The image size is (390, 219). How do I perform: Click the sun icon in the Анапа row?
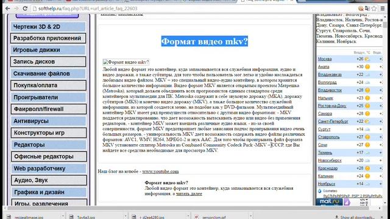pyautogui.click(x=367, y=67)
